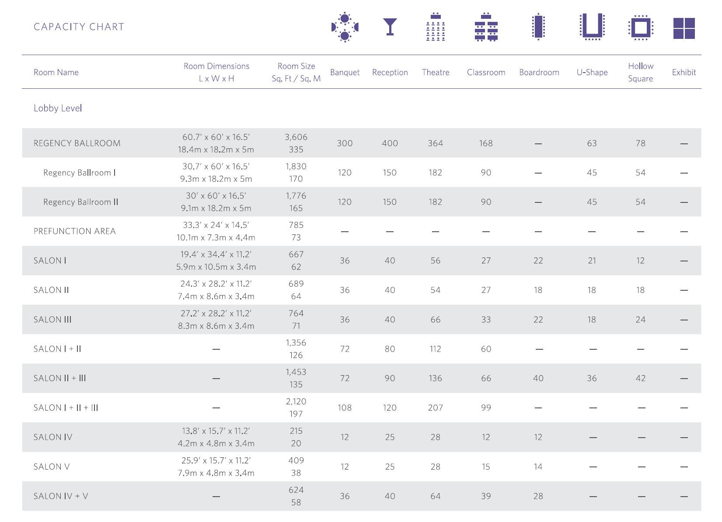Click Salon IV + V theatre value 64
The width and height of the screenshot is (722, 522).
click(x=436, y=496)
